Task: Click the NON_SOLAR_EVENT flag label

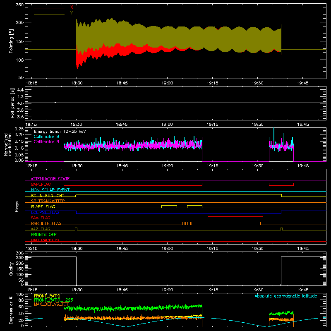Action: coord(50,190)
